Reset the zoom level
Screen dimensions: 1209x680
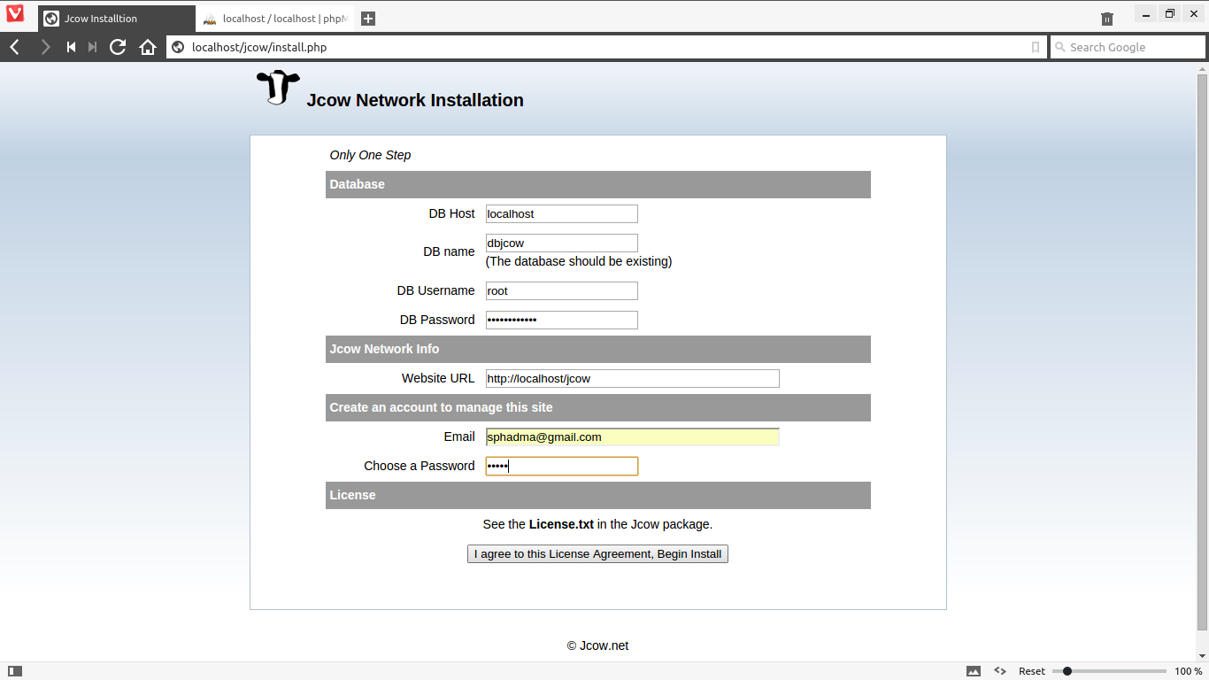1031,671
